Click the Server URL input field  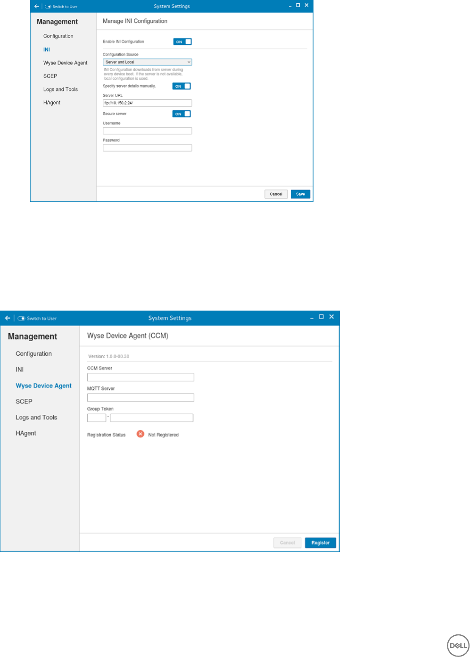click(148, 103)
